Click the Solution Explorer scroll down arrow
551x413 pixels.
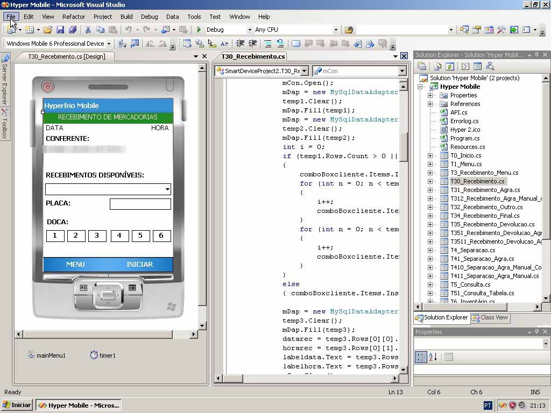point(546,298)
